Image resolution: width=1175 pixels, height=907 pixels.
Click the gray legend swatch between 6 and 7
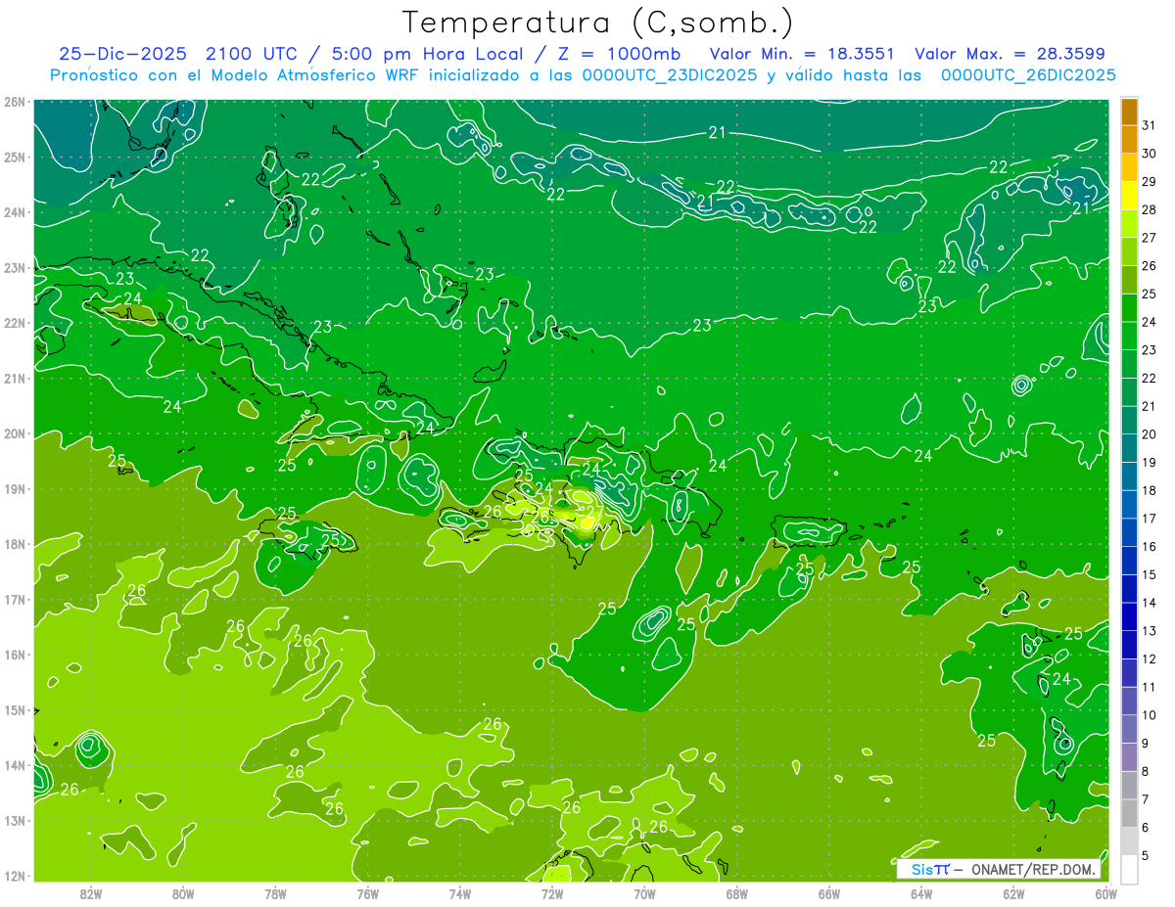(1129, 813)
